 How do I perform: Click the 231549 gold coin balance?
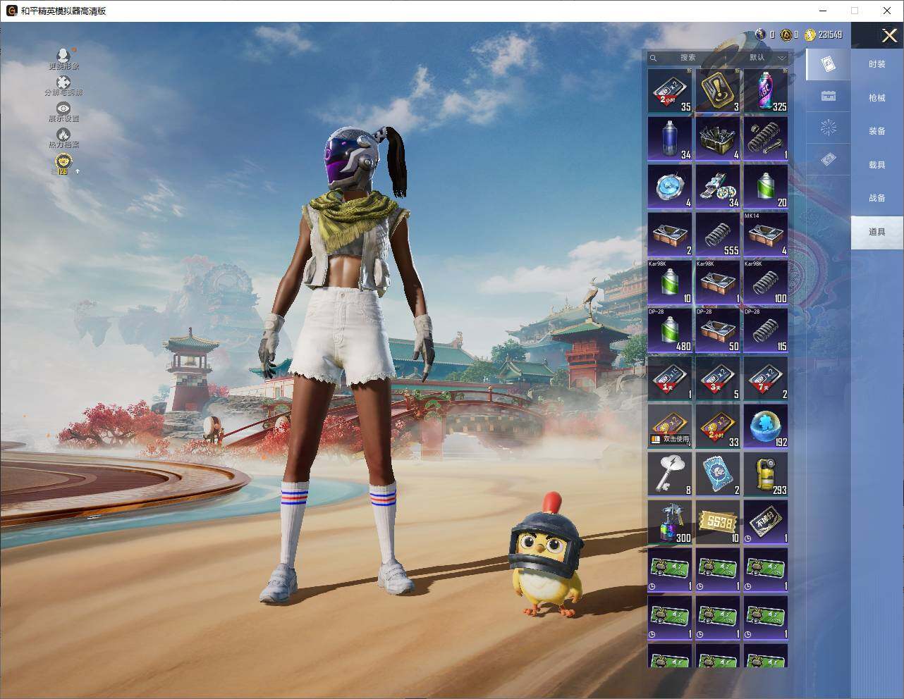[x=824, y=35]
